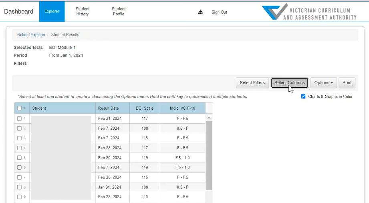369x203 pixels.
Task: Sort by the Indic. VC F-10 column header
Action: click(x=183, y=108)
